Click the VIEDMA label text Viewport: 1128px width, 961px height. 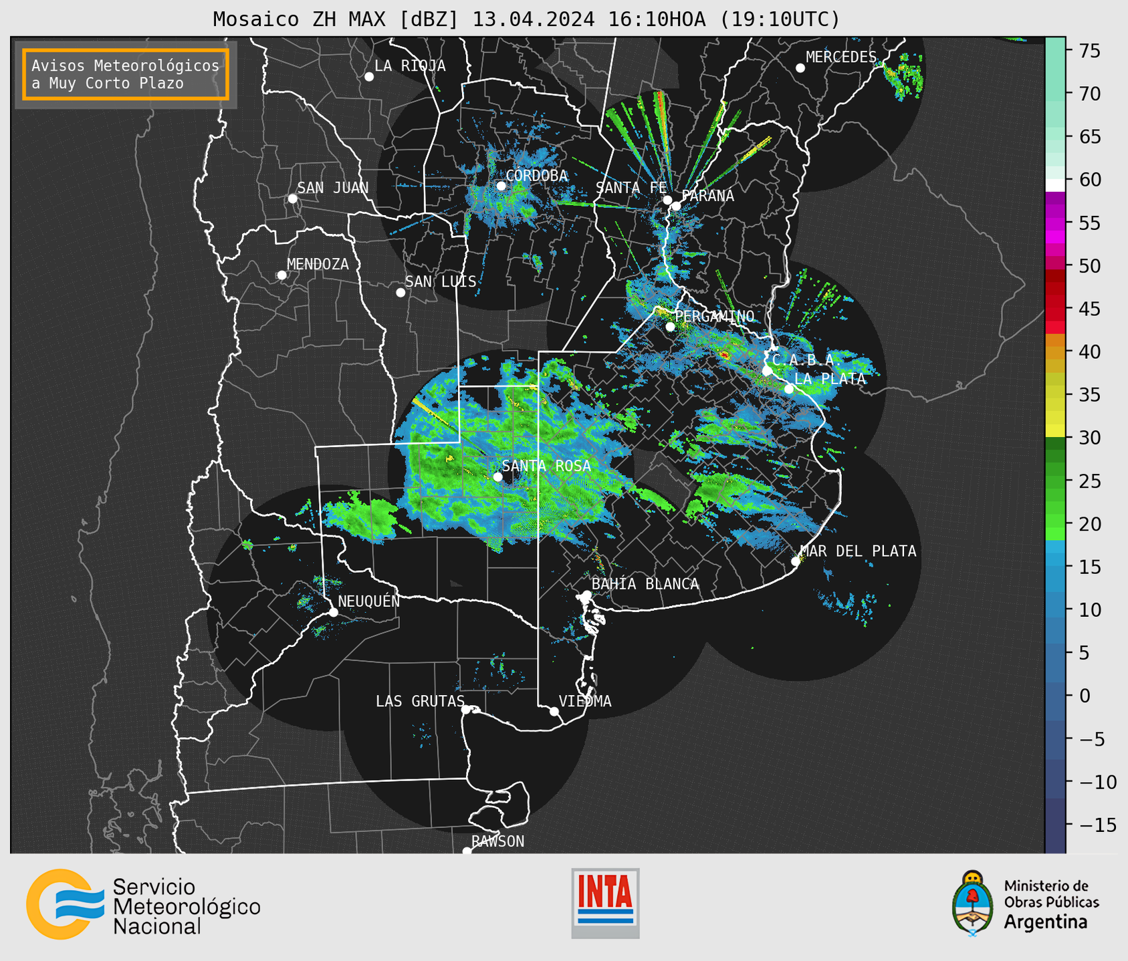[585, 701]
